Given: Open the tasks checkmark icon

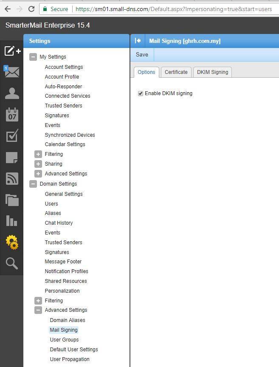Looking at the screenshot, I should 12,136.
